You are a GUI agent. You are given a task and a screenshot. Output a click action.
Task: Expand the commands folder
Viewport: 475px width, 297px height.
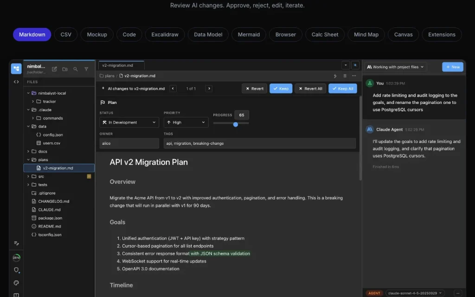33,118
